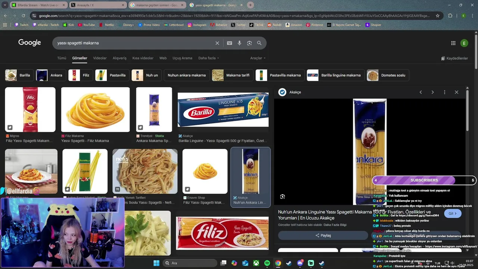Search by image with Google Lens
This screenshot has height=269, width=478.
pyautogui.click(x=249, y=43)
